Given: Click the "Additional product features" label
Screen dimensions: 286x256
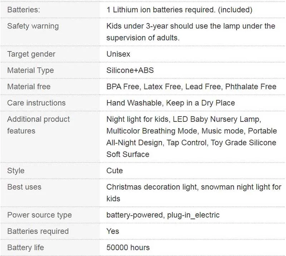Looking at the screenshot, I should pos(38,125).
